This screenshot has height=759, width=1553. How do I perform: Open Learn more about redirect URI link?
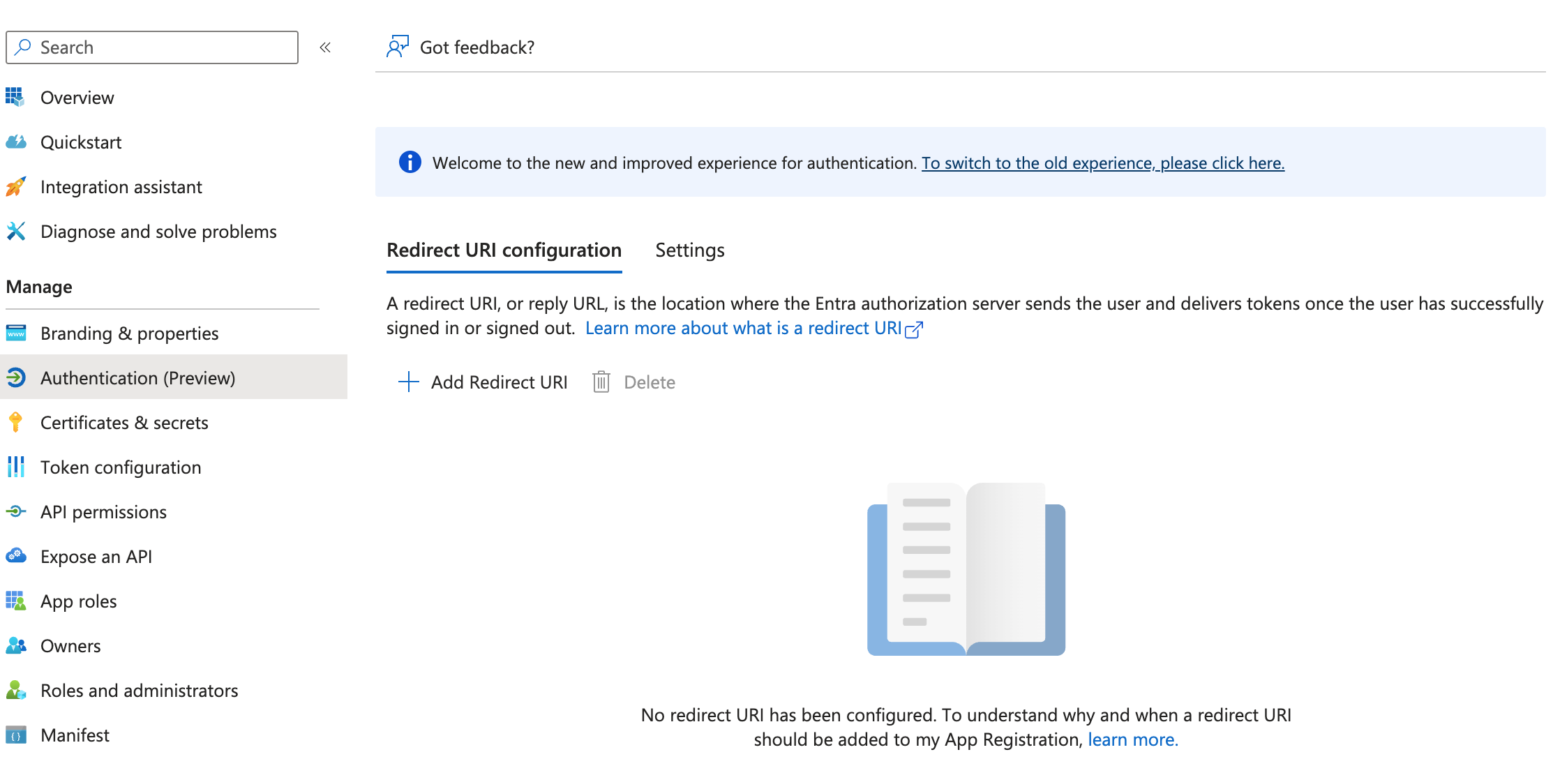[x=744, y=328]
